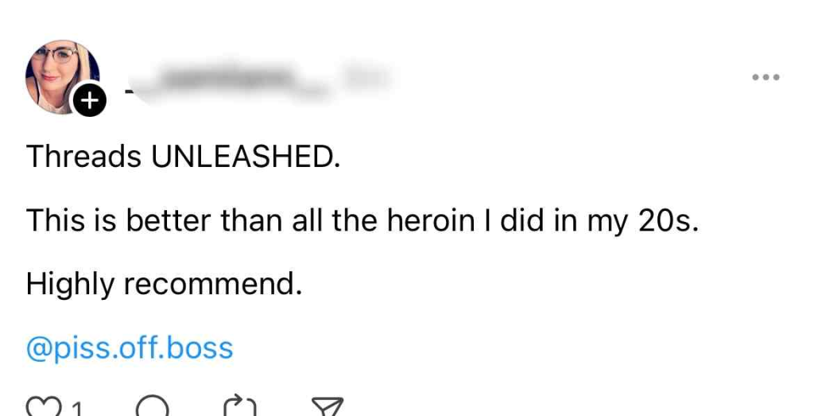Click the dash before the blurred username

pyautogui.click(x=128, y=90)
